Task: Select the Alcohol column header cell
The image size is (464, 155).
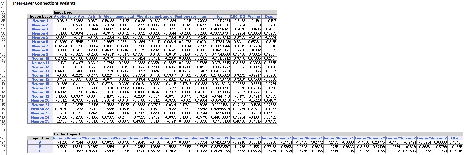Action: (x=61, y=16)
